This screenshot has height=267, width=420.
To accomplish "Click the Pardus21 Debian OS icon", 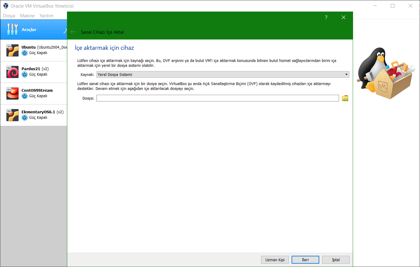I will coord(12,72).
